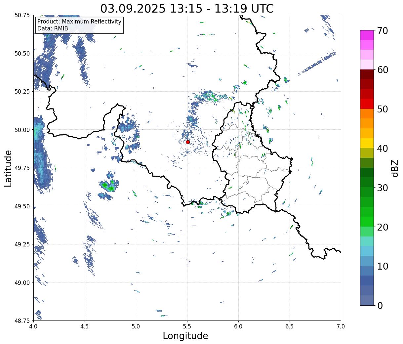Click the longitude tick label 6.0

click(238, 326)
